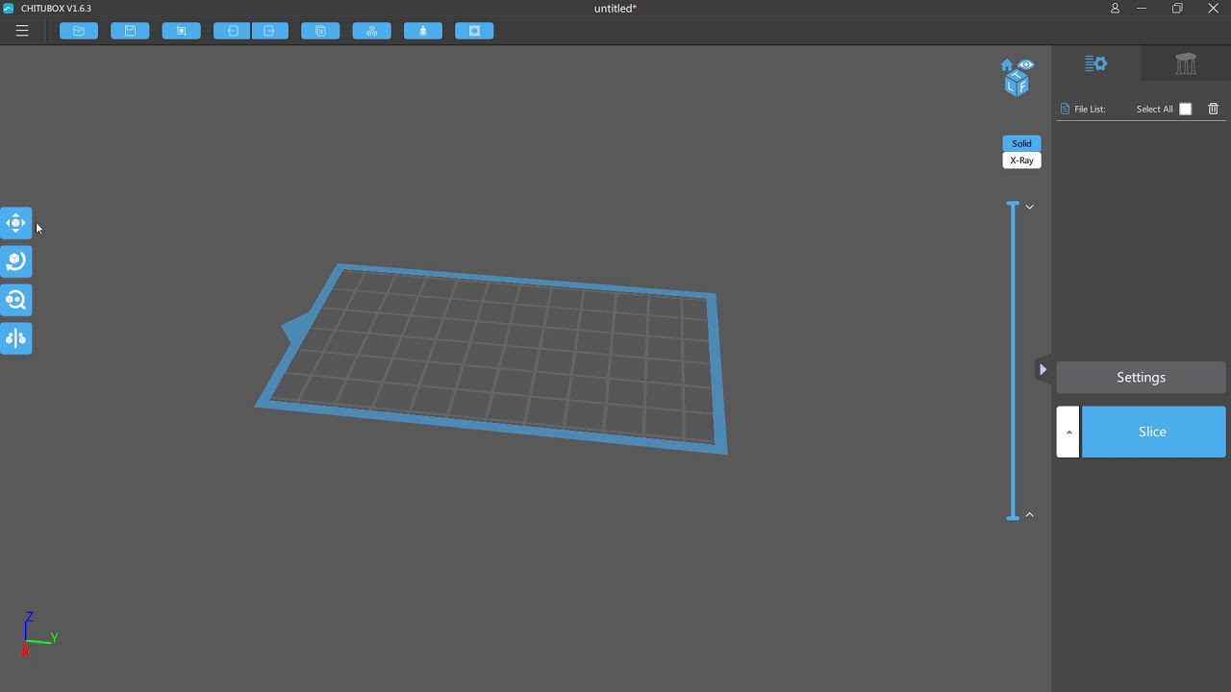Click the left face L of view cube

pyautogui.click(x=1012, y=86)
